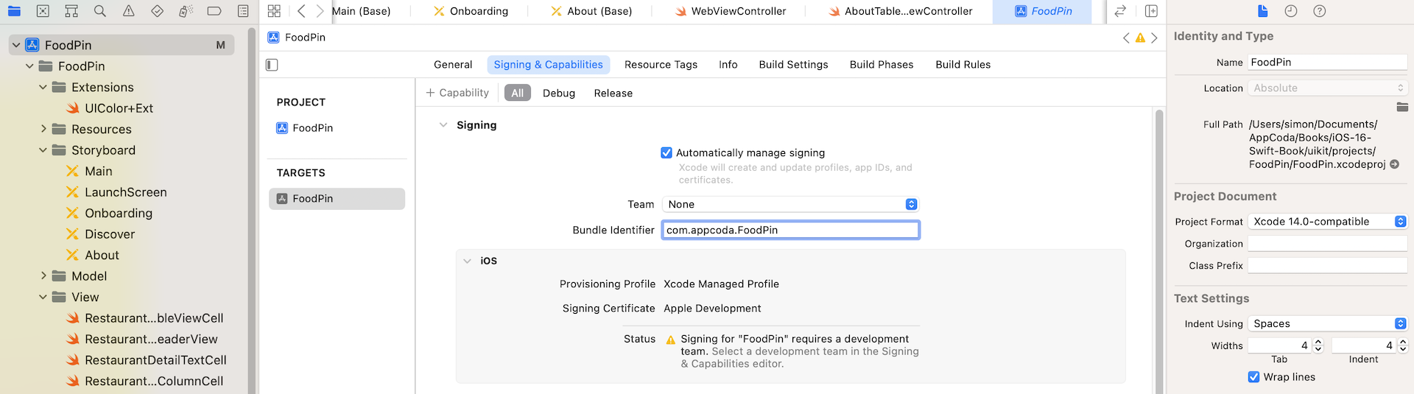Screen dimensions: 1414x394
Task: Open the Source Control navigator icon
Action: (43, 11)
